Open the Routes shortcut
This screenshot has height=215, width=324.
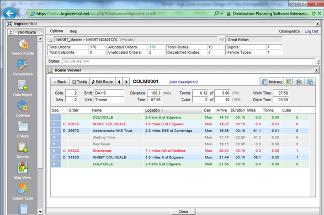point(23,151)
